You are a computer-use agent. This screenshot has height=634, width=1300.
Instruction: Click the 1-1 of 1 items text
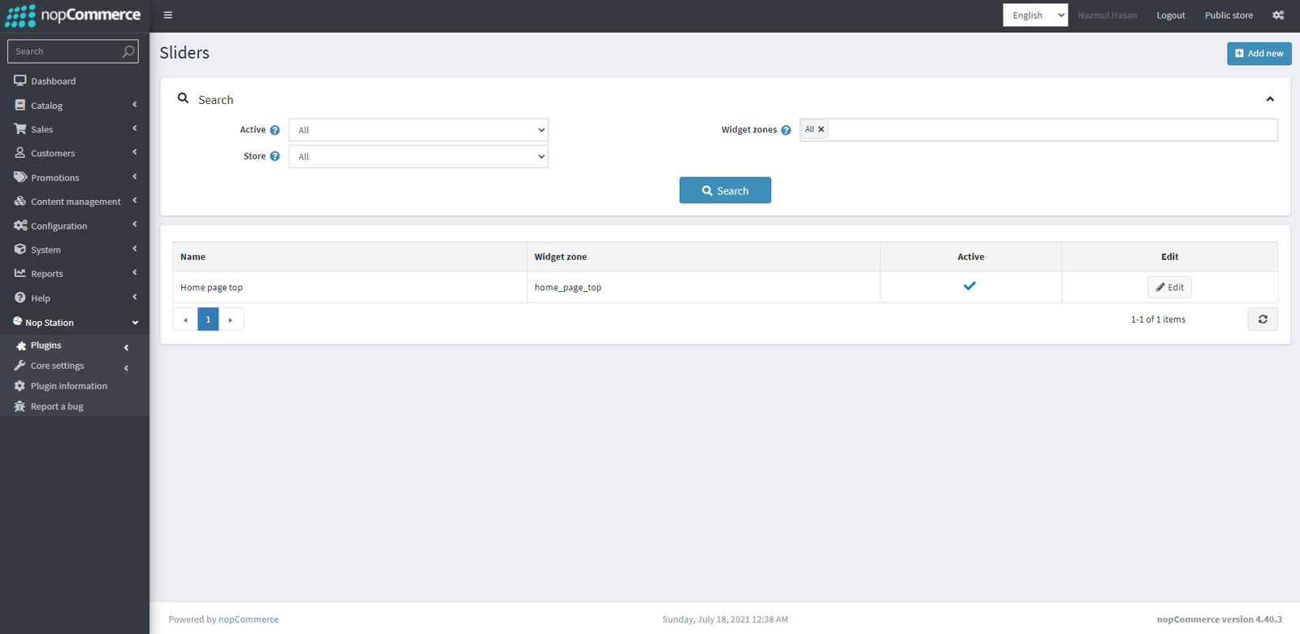(x=1158, y=319)
